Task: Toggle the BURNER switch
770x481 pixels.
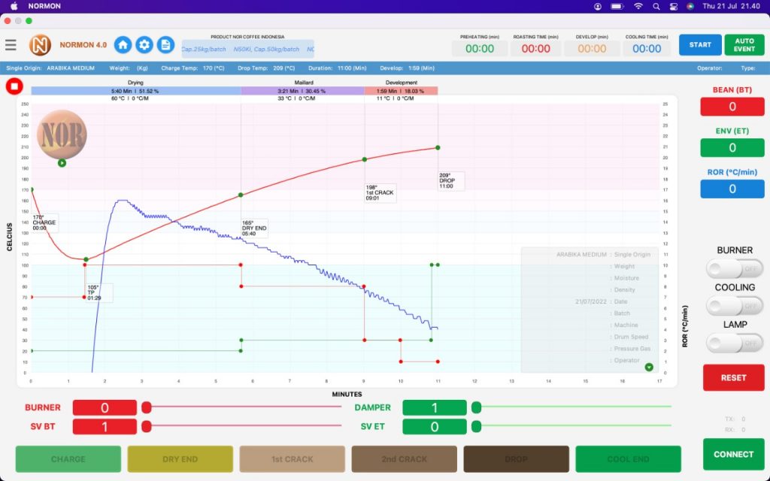Action: 734,268
